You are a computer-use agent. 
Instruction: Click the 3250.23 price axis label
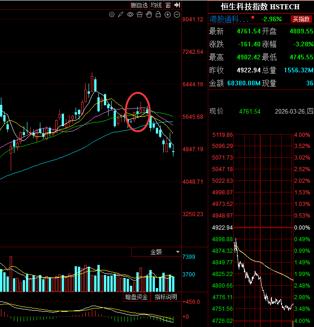click(x=192, y=214)
